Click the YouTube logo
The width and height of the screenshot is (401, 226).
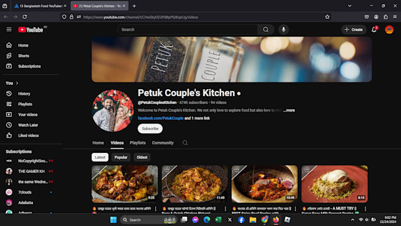31,30
